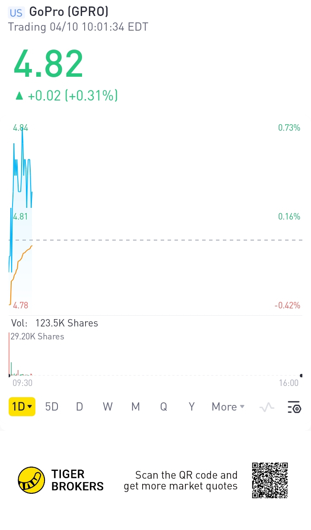Tap the 4.82 current price
This screenshot has height=530, width=311.
point(48,64)
